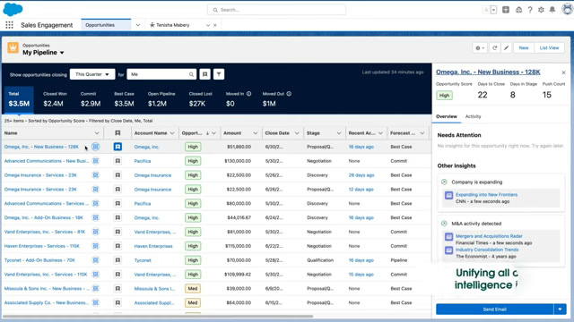Image resolution: width=574 pixels, height=322 pixels.
Task: Open insights icon for Omega, Inc. - New Business row
Action: (96, 147)
